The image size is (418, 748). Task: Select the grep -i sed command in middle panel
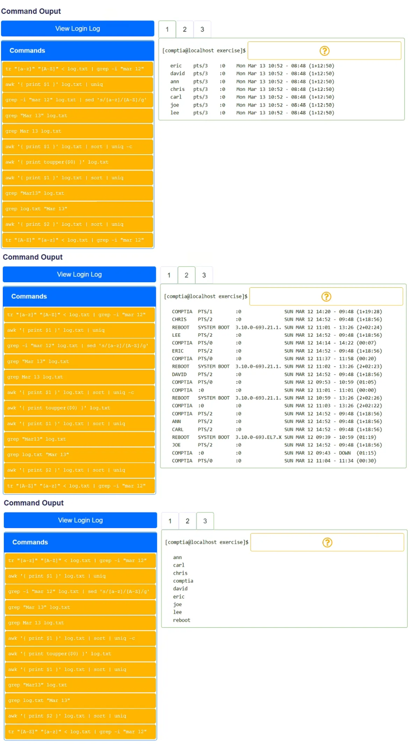[x=79, y=346]
